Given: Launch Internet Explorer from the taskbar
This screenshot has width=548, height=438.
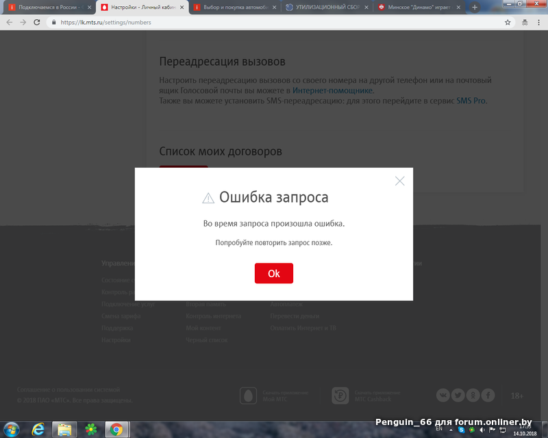Looking at the screenshot, I should pos(38,429).
